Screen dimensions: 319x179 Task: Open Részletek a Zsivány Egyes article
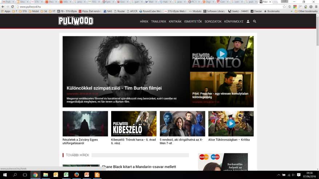click(80, 141)
